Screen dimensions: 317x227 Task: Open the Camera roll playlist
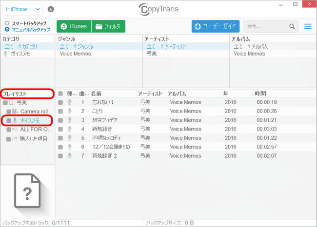tap(34, 112)
